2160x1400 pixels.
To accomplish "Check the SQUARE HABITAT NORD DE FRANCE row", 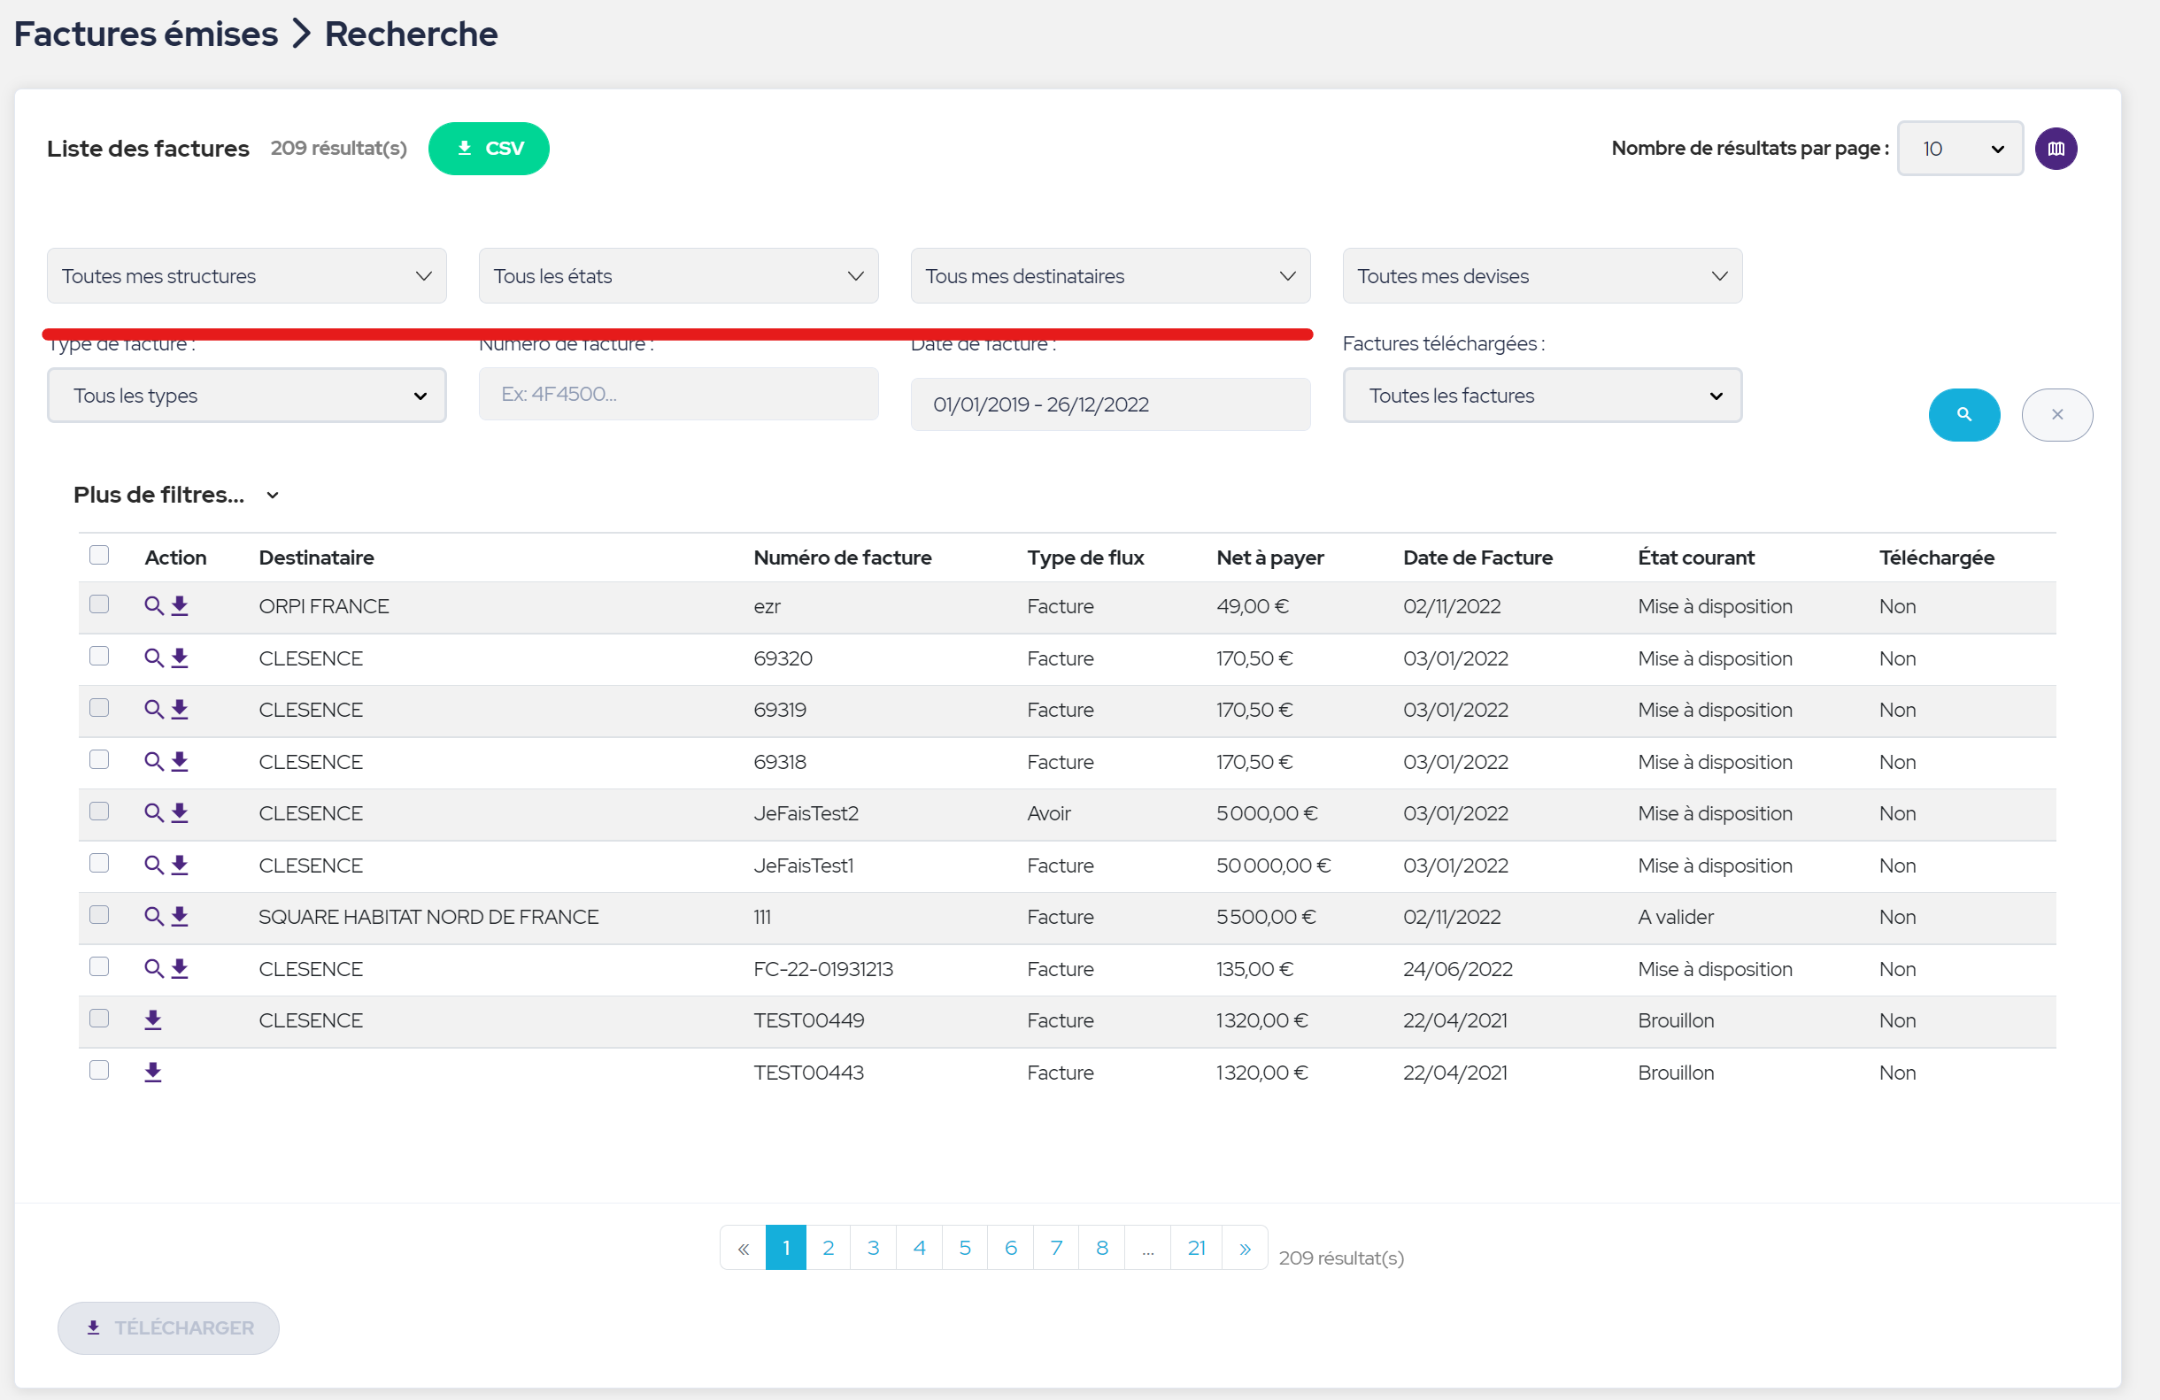I will click(x=99, y=914).
